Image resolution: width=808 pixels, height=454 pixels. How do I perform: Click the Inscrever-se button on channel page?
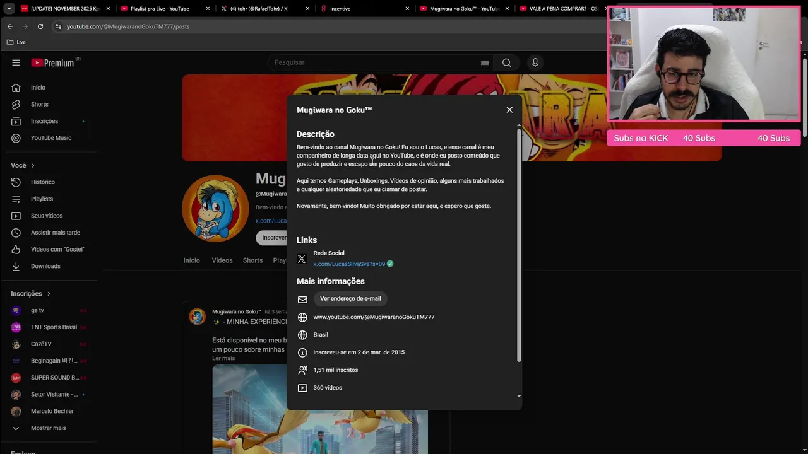(271, 238)
